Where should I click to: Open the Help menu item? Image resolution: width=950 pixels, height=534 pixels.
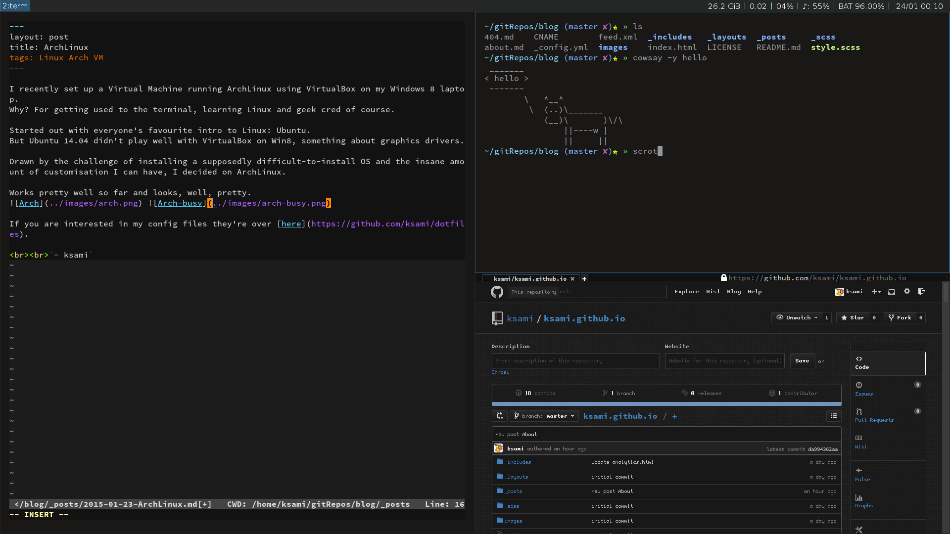point(755,292)
